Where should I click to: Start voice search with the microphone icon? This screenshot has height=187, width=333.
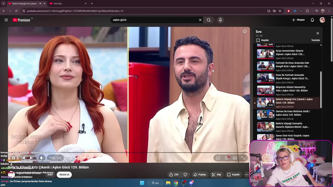220,20
